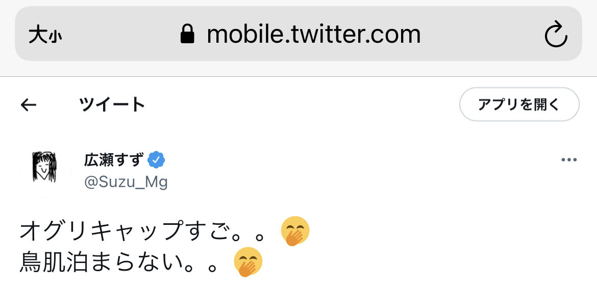Image resolution: width=597 pixels, height=293 pixels.
Task: Click the word オグリキャップ in the tweet
Action: click(x=101, y=230)
